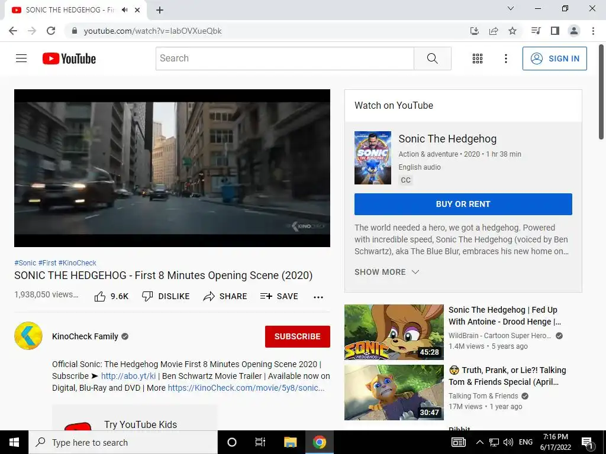606x454 pixels.
Task: Open the taskbar volume speaker icon
Action: (x=508, y=442)
